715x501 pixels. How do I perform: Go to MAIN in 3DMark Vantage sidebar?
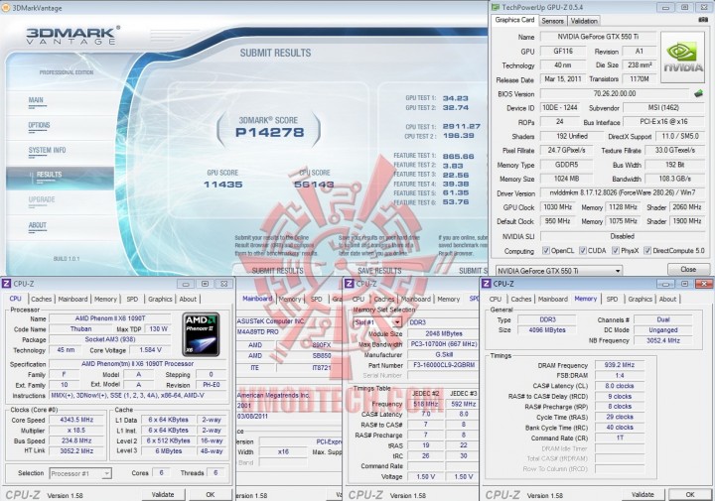point(36,100)
